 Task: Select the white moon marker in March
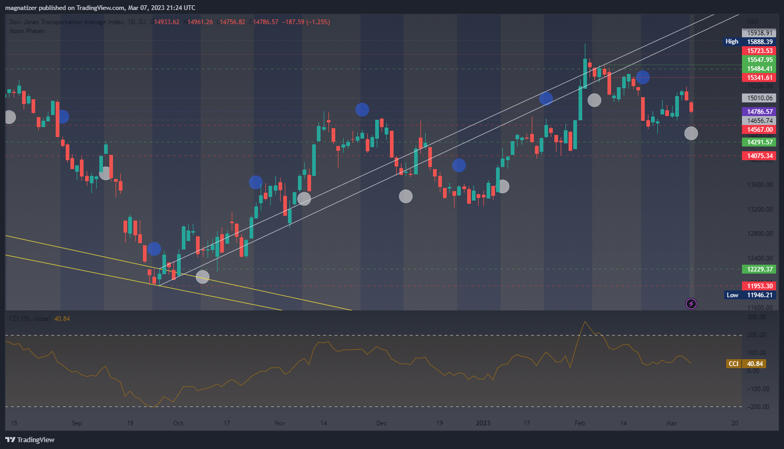(691, 133)
